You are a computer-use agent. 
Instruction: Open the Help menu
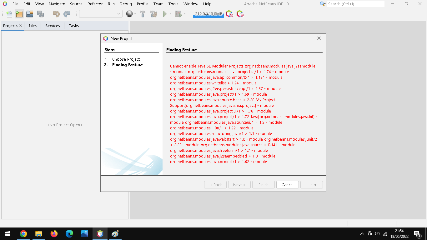(x=207, y=4)
